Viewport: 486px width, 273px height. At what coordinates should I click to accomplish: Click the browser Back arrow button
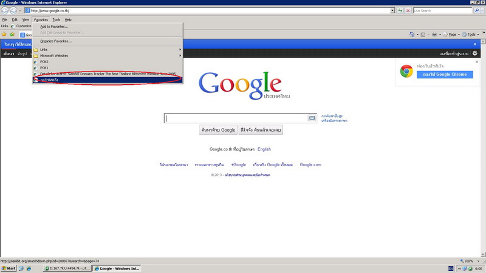(5, 10)
